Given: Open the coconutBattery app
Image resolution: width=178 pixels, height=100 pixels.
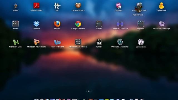Looking at the screenshot, I should click(78, 6).
